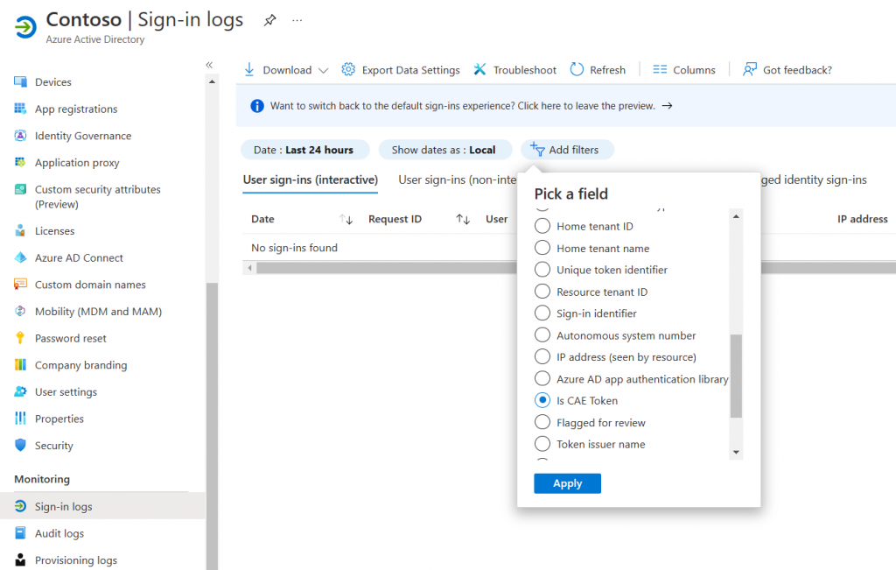Open the Date: Last 24 hours filter
This screenshot has height=570, width=896.
pyautogui.click(x=305, y=150)
